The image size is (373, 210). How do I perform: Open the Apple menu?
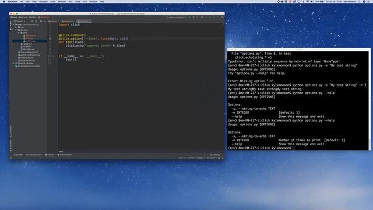(x=4, y=2)
